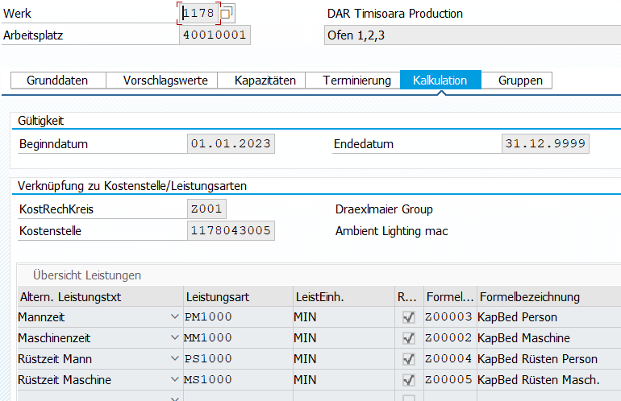Select the Kostenstelle field 1178043005
This screenshot has height=401, width=621.
(231, 231)
